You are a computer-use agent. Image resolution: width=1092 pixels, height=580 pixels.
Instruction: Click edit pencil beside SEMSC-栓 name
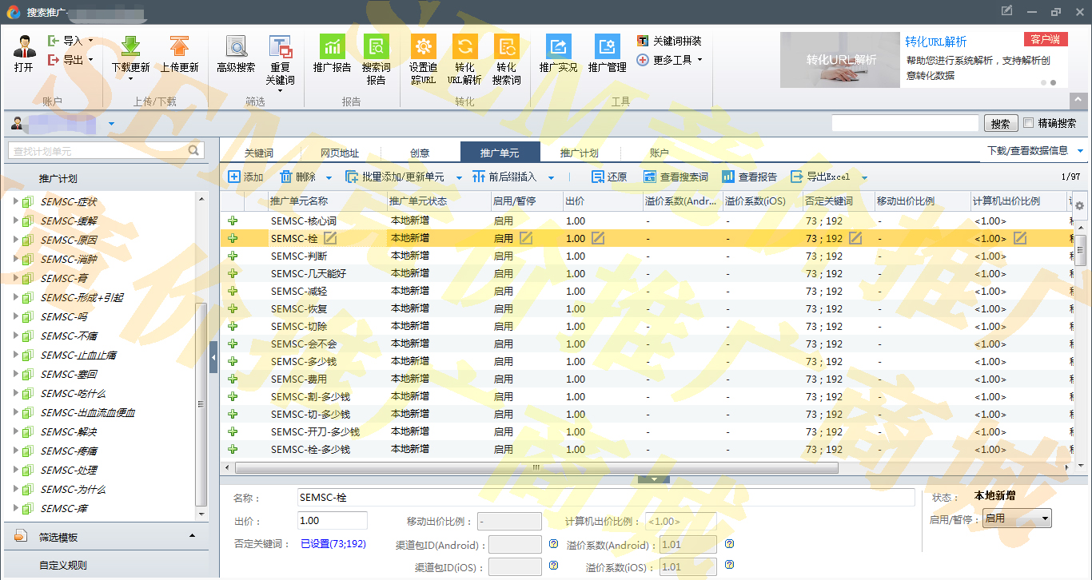pyautogui.click(x=330, y=238)
